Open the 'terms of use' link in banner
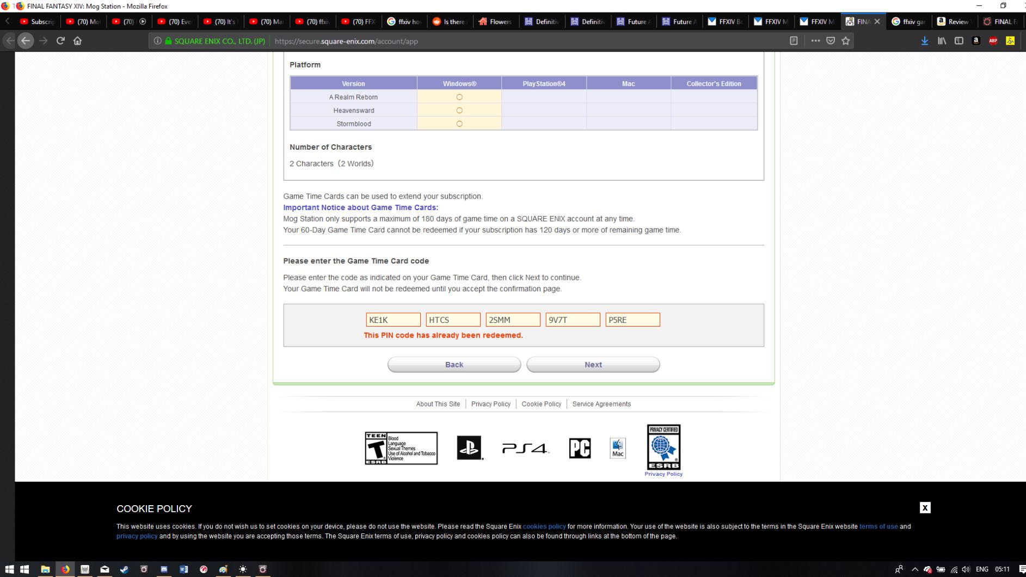Image resolution: width=1026 pixels, height=577 pixels. pyautogui.click(x=878, y=526)
